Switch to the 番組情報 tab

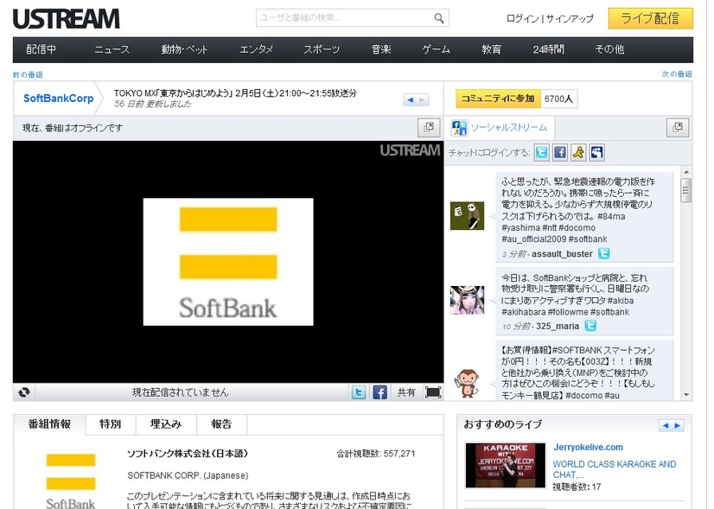[49, 424]
